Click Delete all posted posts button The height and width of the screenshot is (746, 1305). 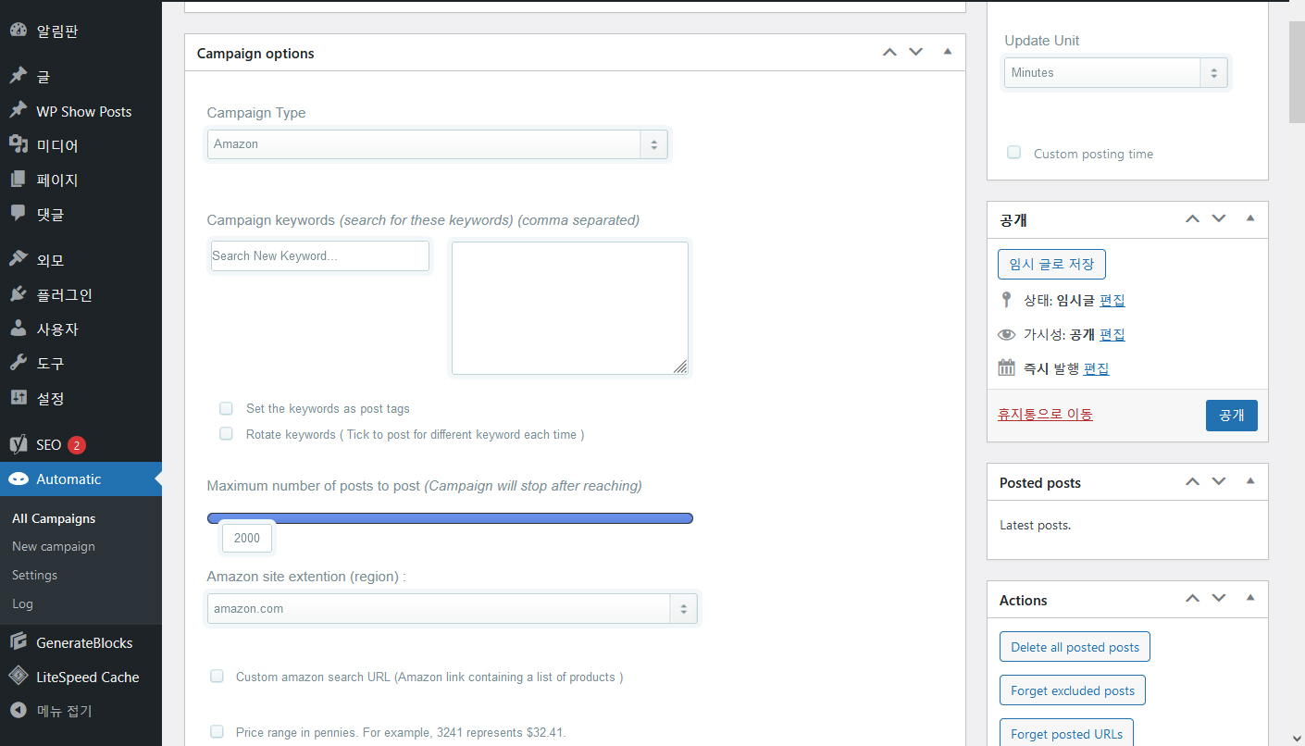click(1075, 647)
